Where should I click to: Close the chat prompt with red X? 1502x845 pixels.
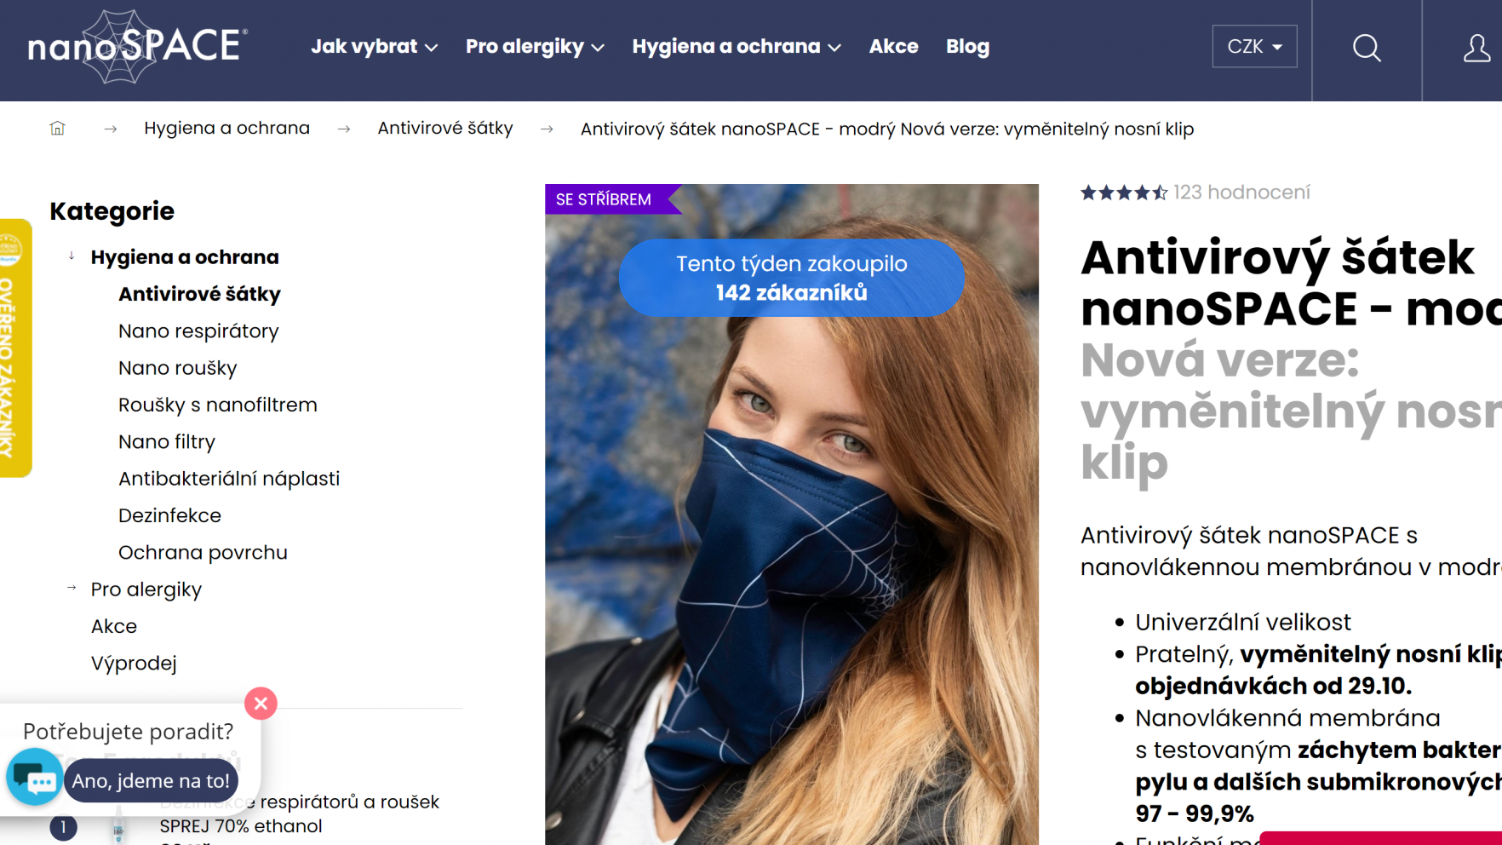pos(261,703)
